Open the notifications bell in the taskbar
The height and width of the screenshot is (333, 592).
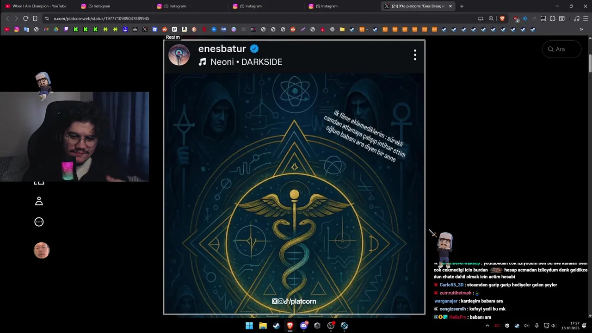(x=584, y=326)
